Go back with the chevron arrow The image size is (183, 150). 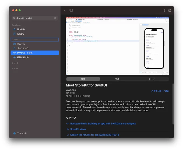(x=65, y=10)
